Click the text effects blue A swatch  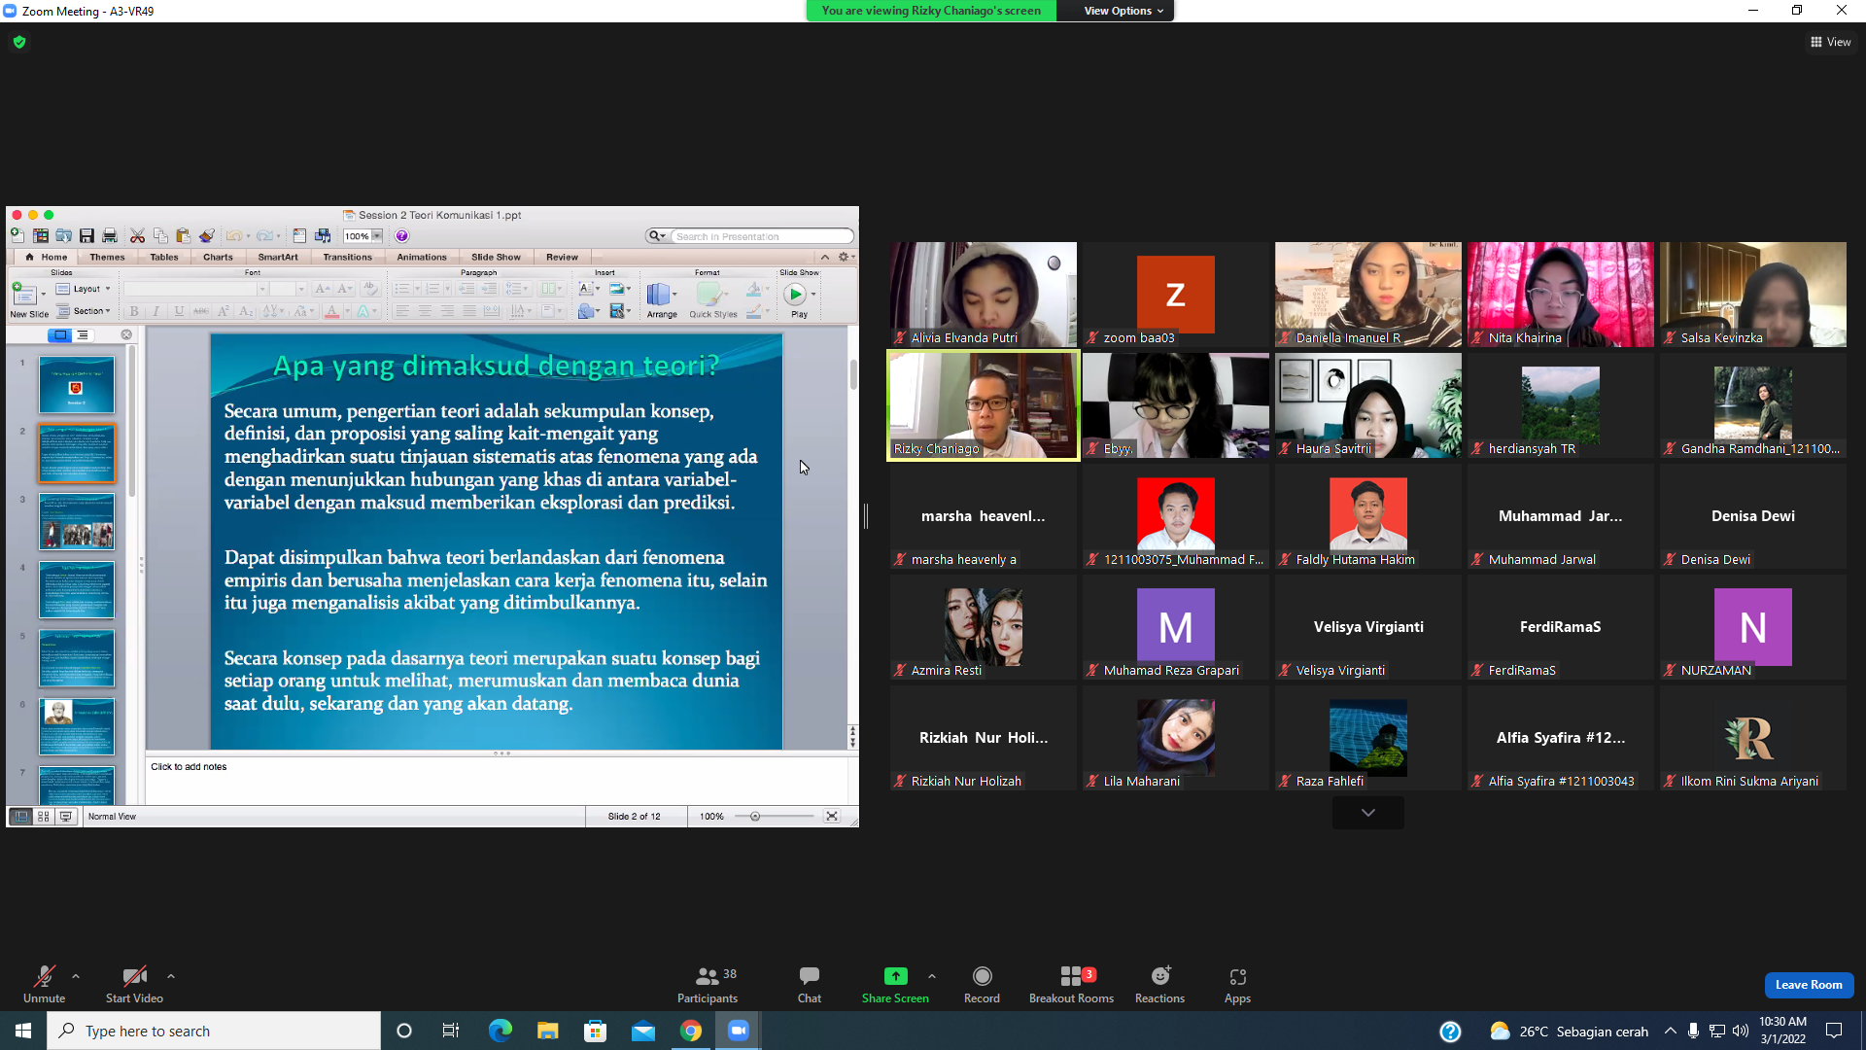(x=363, y=311)
